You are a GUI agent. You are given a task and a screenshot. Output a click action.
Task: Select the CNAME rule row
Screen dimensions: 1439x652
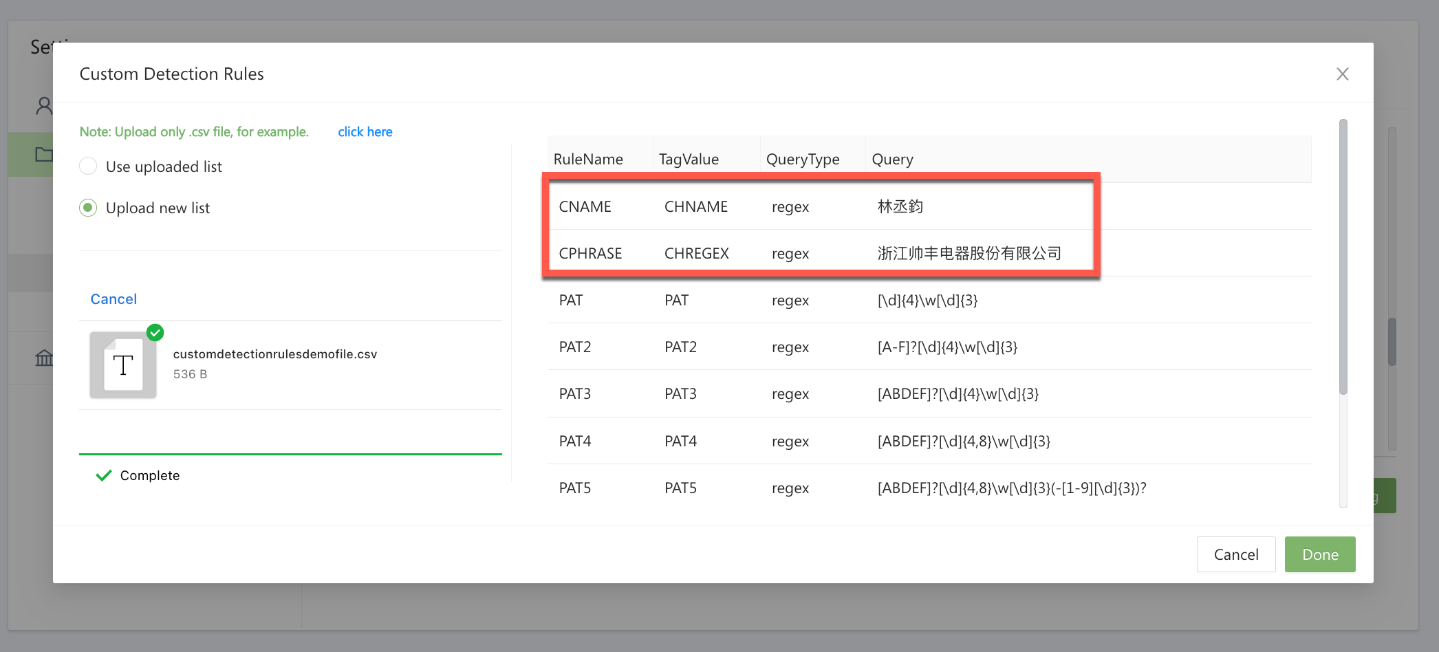tap(819, 206)
